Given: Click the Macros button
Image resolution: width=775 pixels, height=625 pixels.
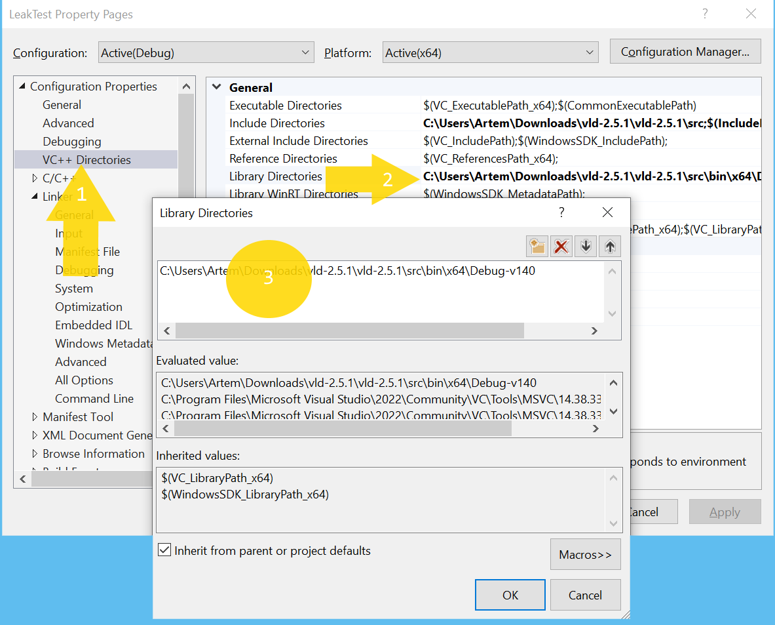Looking at the screenshot, I should [585, 554].
